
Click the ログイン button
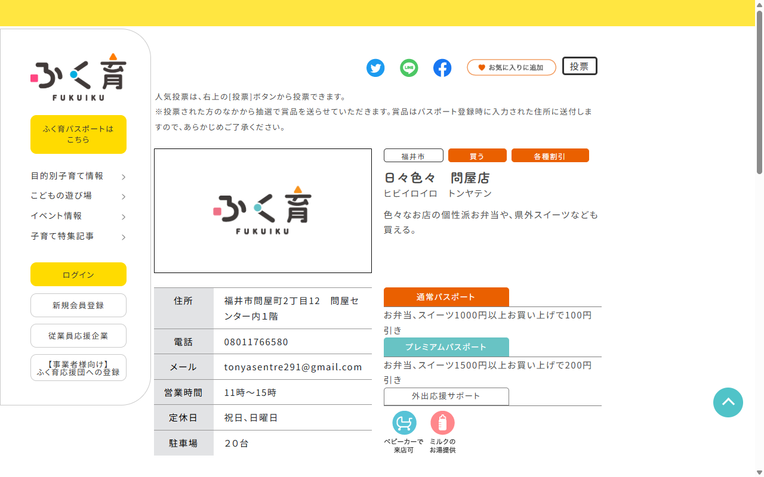coord(78,274)
